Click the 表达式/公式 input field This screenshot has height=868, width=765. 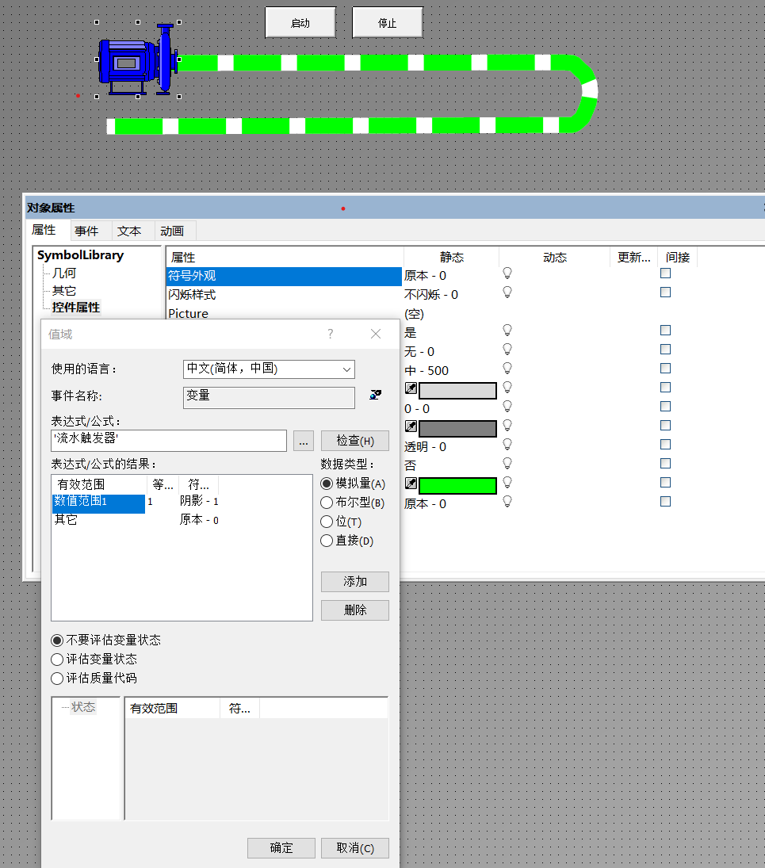(x=168, y=441)
